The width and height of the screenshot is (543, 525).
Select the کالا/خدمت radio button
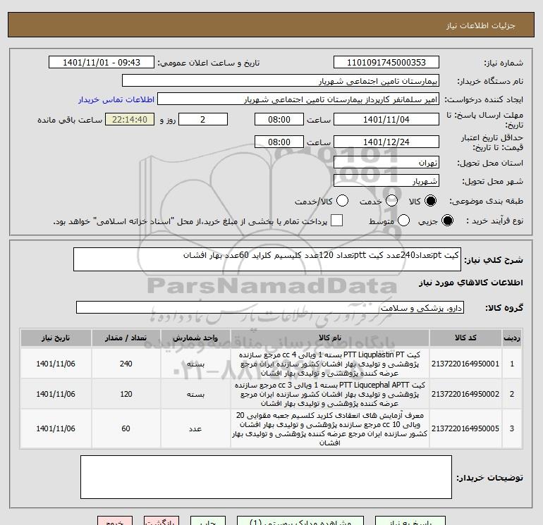click(x=342, y=201)
